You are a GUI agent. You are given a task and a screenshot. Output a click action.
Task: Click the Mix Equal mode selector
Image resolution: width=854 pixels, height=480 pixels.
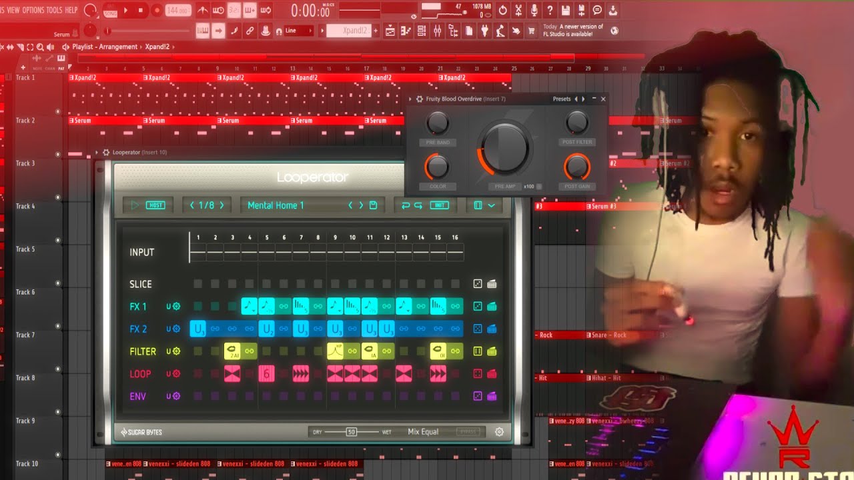click(x=423, y=432)
